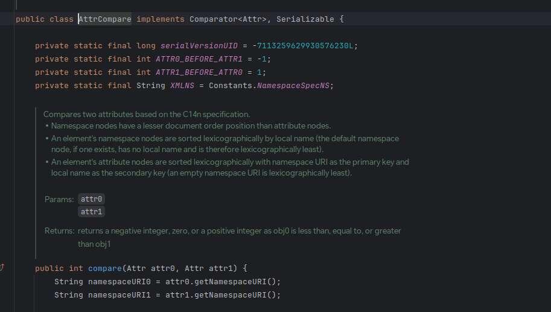551x312 pixels.
Task: Click the attr1 param tag in docs
Action: [x=92, y=212]
